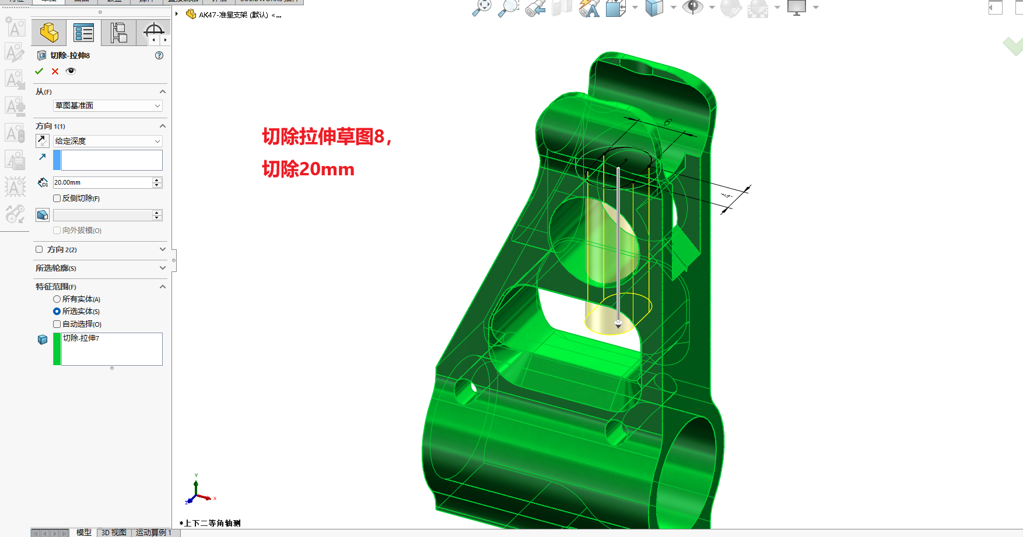1023x537 pixels.
Task: Click Section View icon
Action: pyautogui.click(x=562, y=8)
